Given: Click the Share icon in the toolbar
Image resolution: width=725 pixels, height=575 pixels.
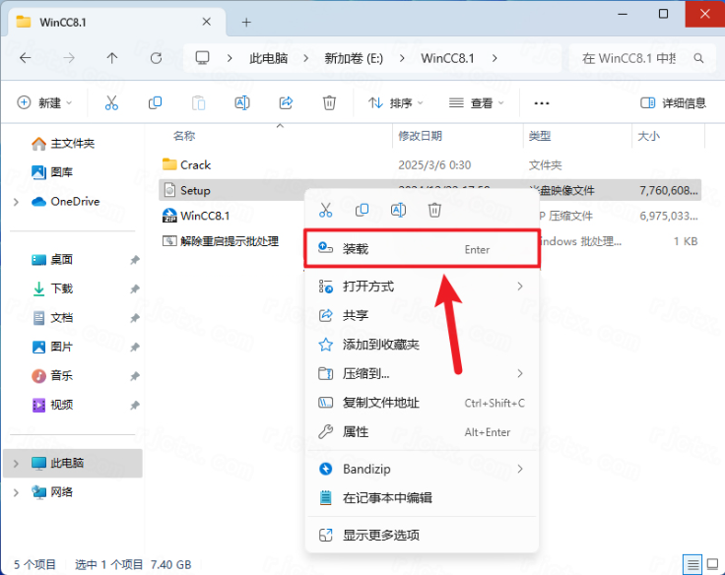Looking at the screenshot, I should click(x=286, y=102).
